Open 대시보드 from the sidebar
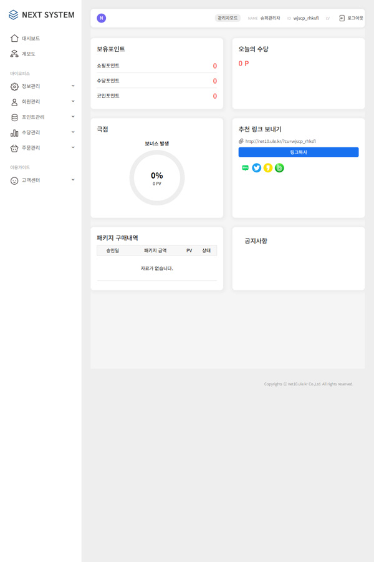 [x=31, y=39]
